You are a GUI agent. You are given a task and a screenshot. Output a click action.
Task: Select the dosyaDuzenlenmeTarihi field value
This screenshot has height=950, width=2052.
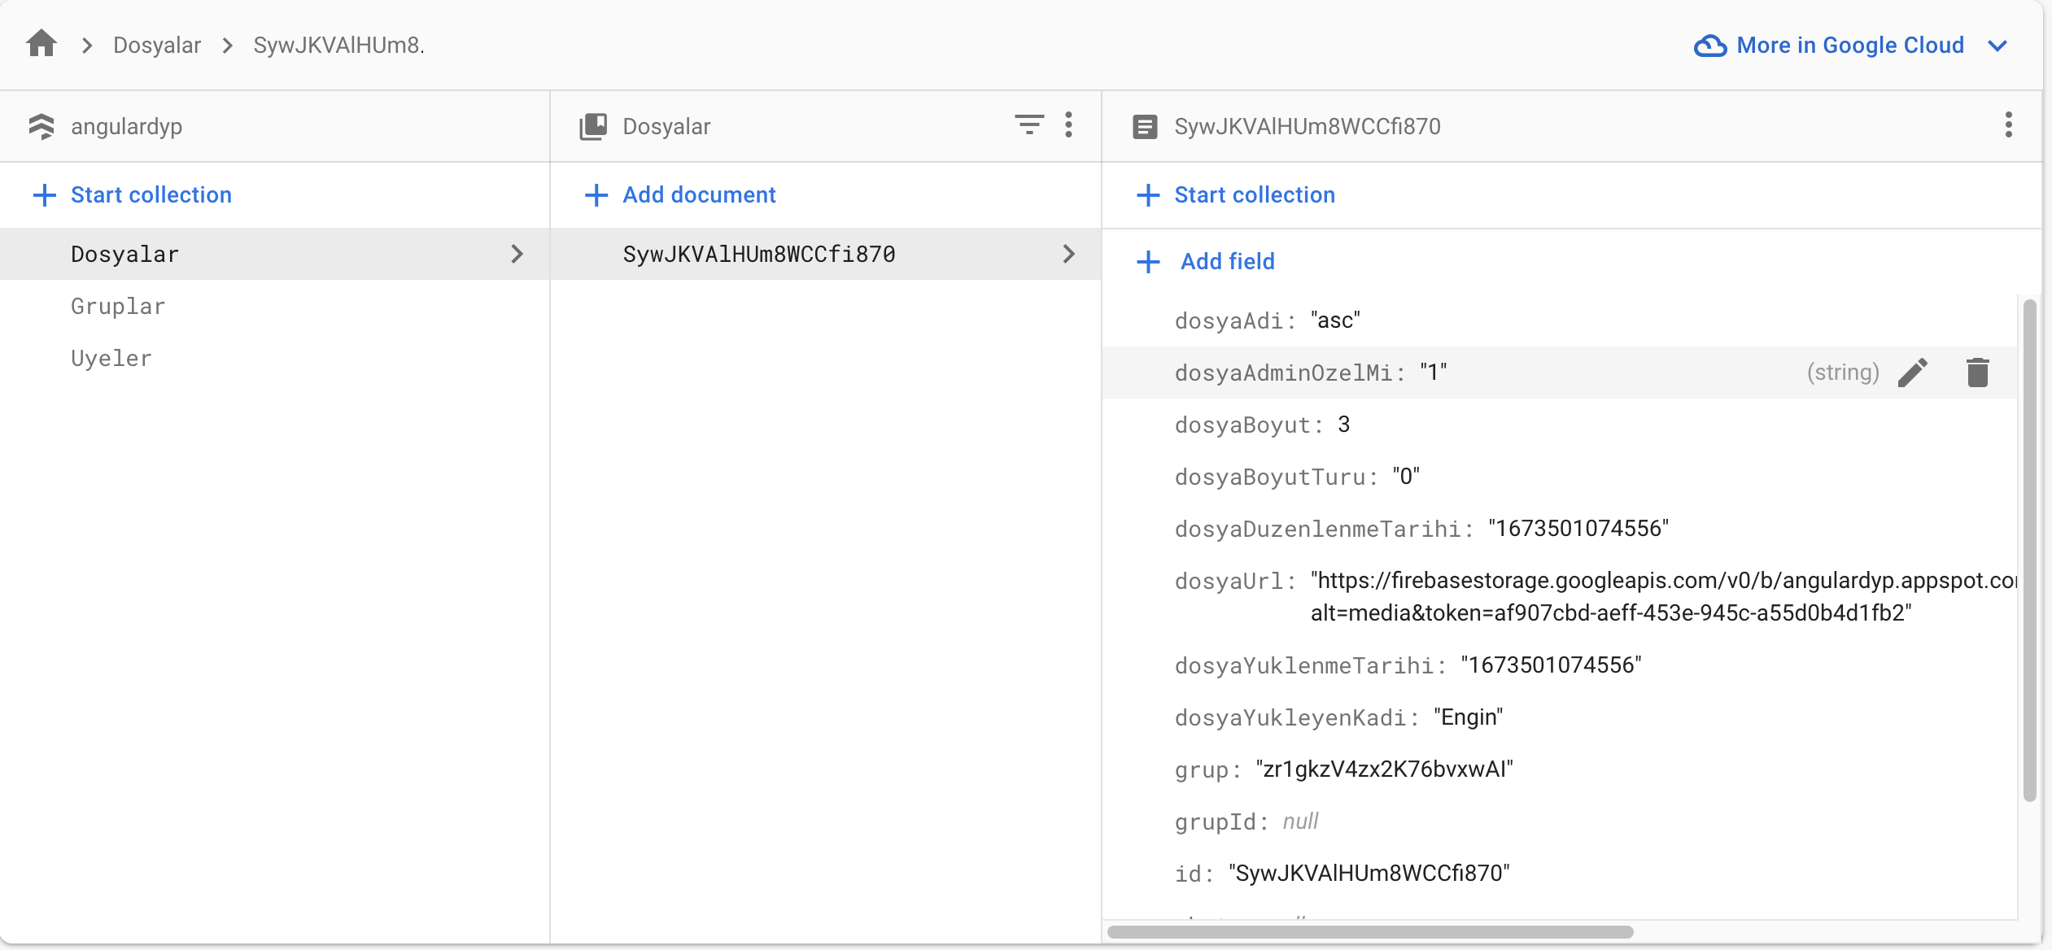pos(1578,529)
